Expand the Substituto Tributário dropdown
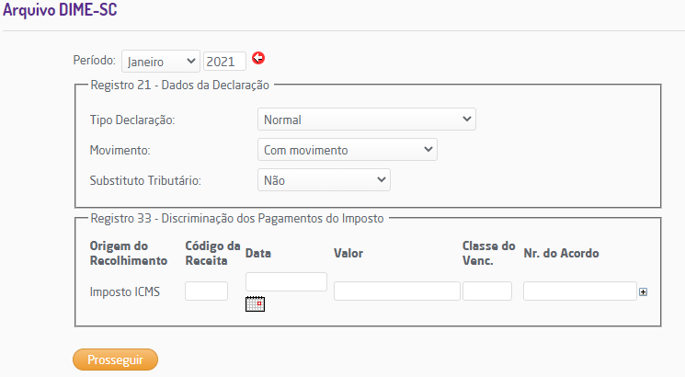 pos(324,180)
